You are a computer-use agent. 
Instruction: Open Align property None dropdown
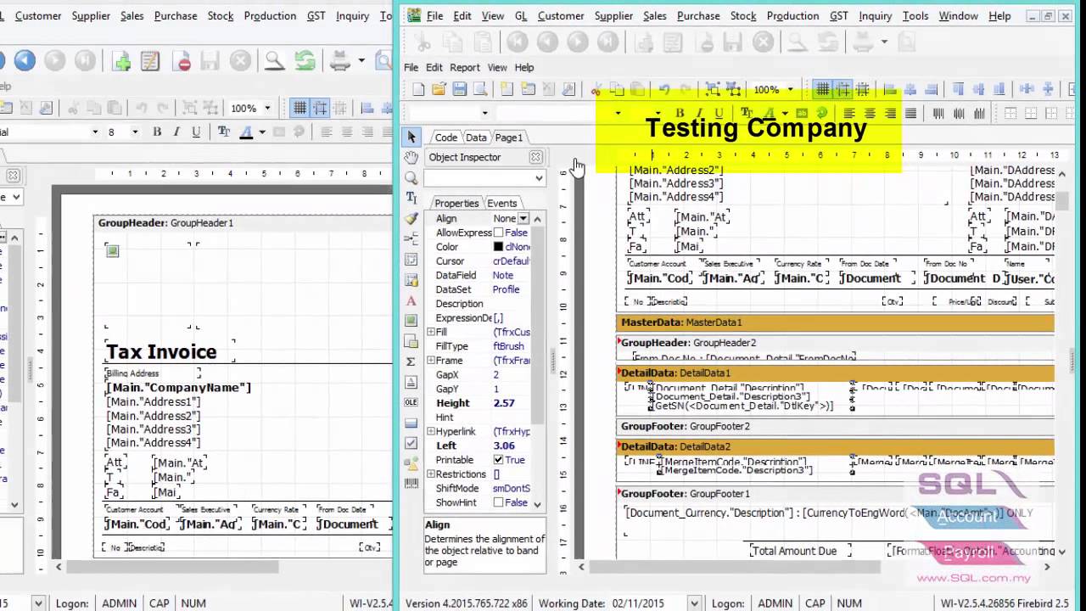tap(523, 218)
